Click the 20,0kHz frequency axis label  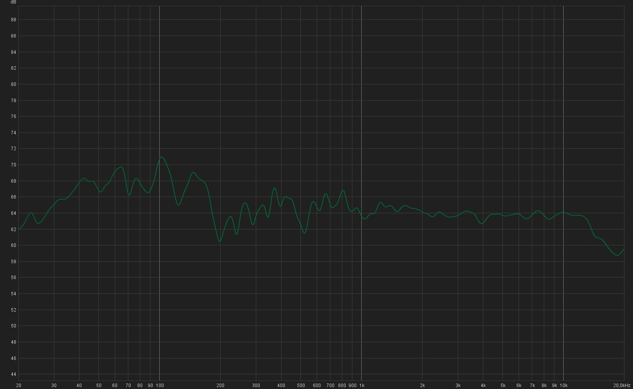(622, 386)
